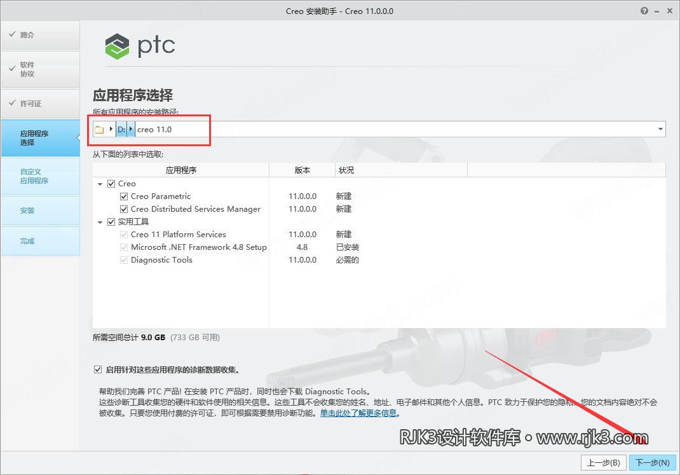
Task: Expand the arrow after D: drive
Action: 131,129
